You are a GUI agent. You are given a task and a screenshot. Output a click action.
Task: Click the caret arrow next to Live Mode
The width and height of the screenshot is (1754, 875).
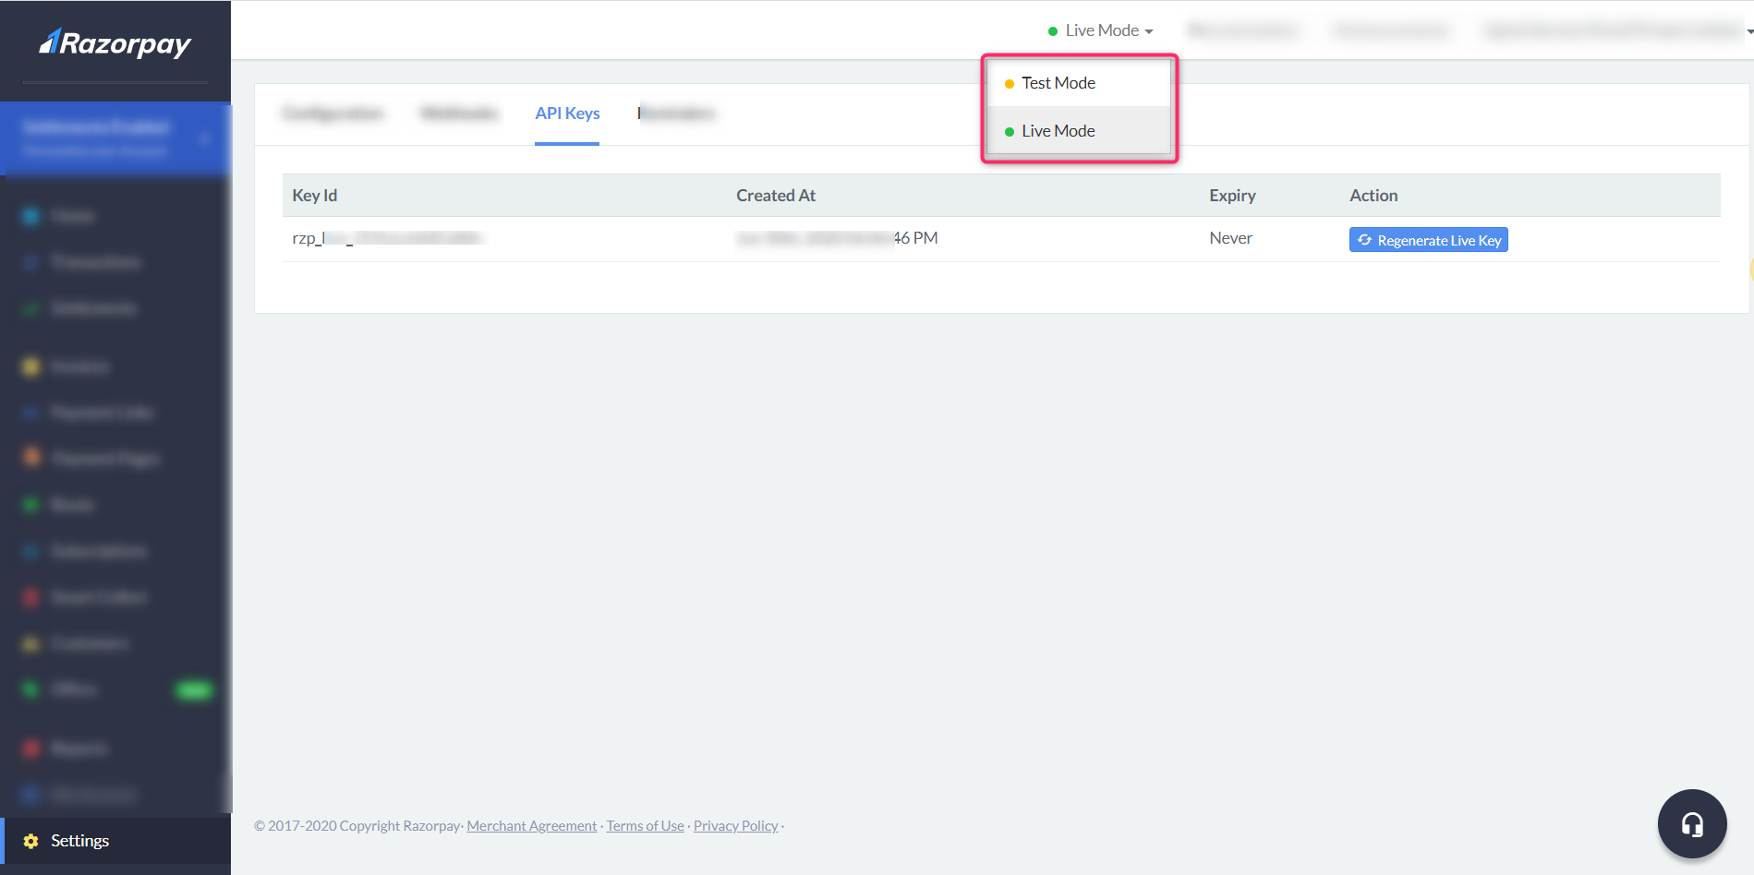[x=1149, y=32]
